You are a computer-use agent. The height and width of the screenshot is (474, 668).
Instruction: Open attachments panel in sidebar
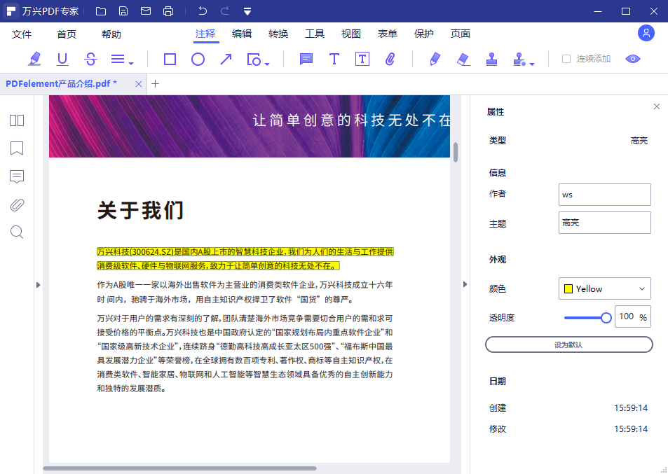pyautogui.click(x=17, y=205)
